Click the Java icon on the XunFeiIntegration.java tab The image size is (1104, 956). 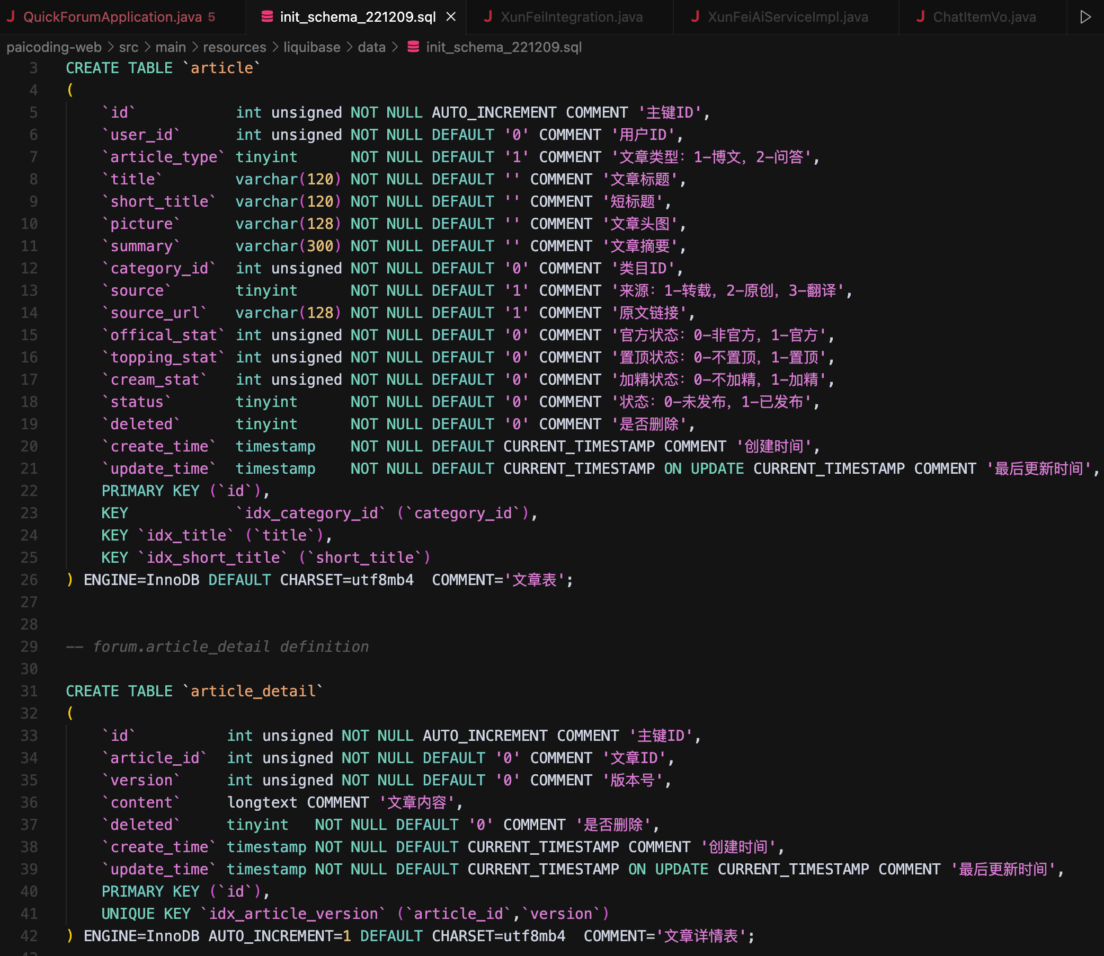tap(487, 17)
